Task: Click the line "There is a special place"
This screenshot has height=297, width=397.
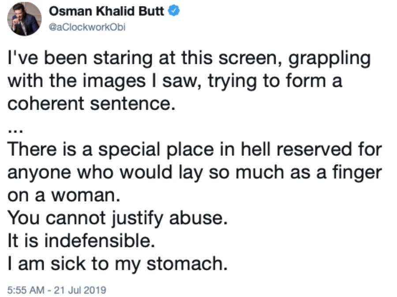Action: 195,149
